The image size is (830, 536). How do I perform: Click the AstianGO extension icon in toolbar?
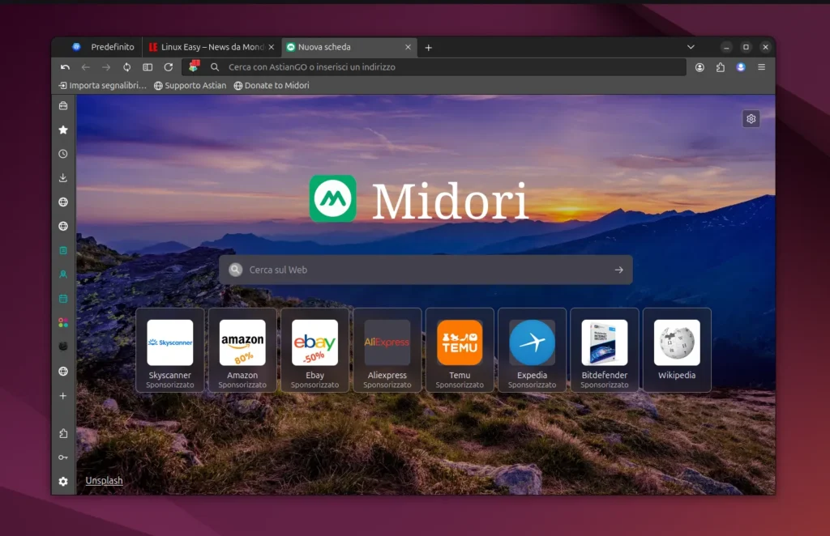coord(194,67)
